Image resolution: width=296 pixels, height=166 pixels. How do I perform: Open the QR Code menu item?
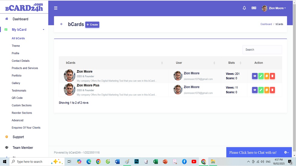[17, 98]
